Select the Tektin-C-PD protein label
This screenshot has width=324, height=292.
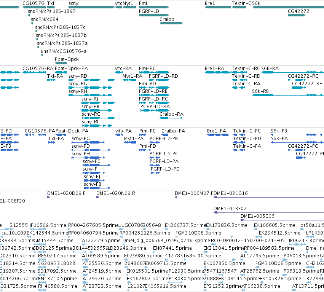tap(247, 139)
